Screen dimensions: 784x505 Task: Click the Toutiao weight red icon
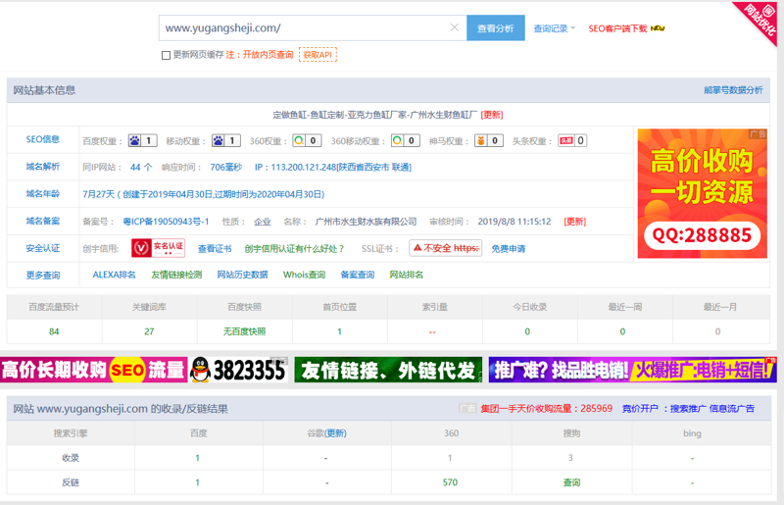coord(566,140)
